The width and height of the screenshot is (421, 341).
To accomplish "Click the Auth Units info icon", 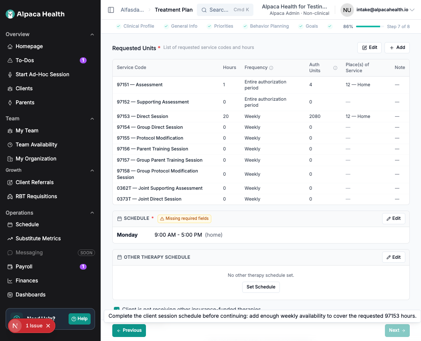I will point(335,68).
